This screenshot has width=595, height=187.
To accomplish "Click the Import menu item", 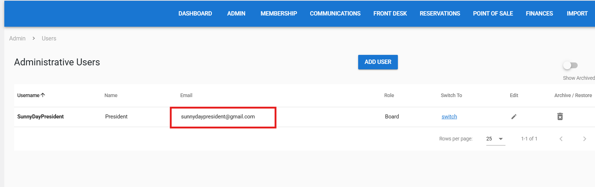I will (577, 14).
